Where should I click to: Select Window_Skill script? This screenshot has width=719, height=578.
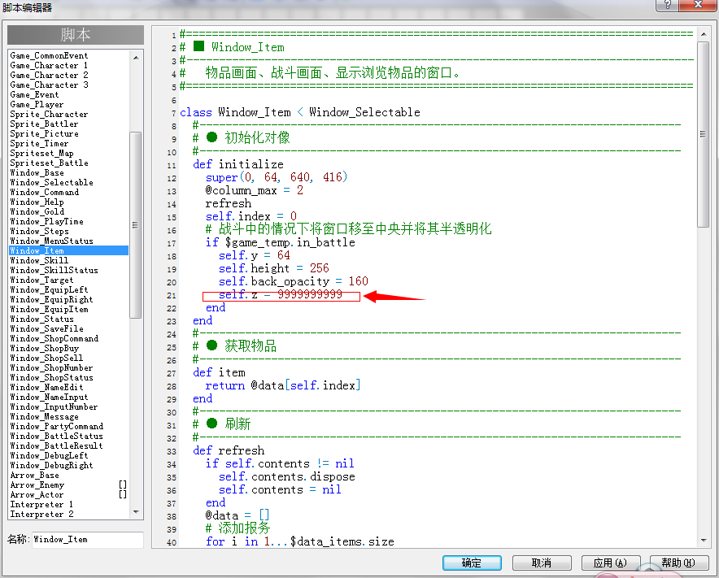point(39,260)
